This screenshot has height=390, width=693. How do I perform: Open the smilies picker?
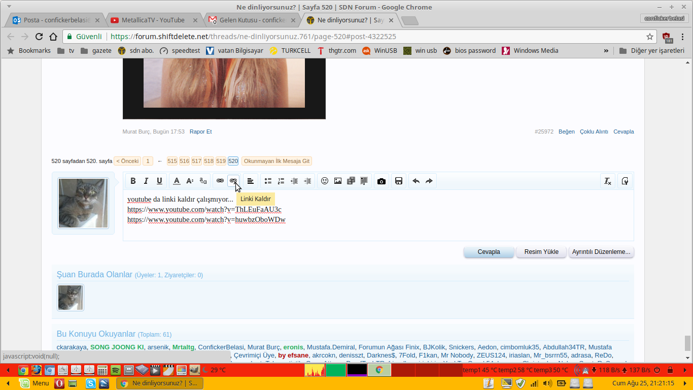coord(325,181)
